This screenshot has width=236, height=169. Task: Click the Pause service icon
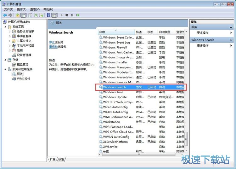tap(72, 15)
